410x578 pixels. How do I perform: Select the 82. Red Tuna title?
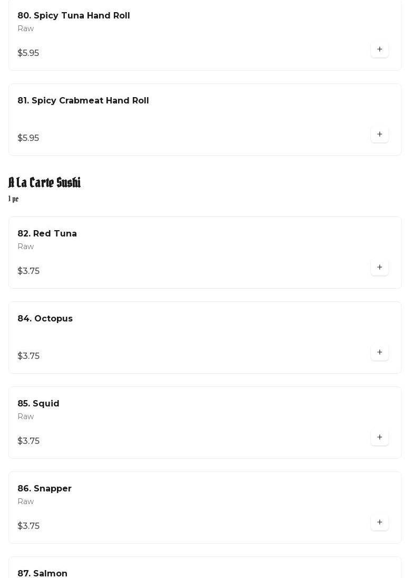[47, 233]
